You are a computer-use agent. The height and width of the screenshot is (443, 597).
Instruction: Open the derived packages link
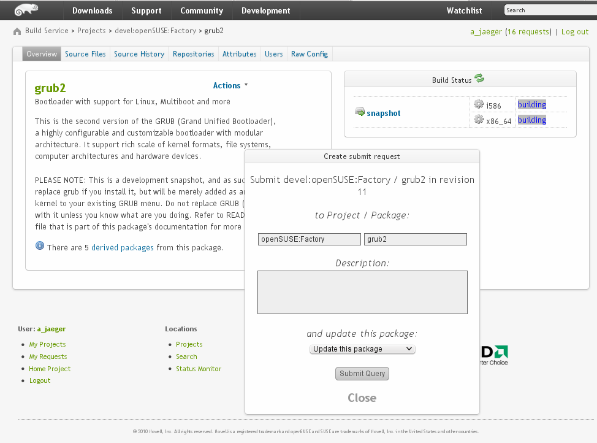coord(123,247)
